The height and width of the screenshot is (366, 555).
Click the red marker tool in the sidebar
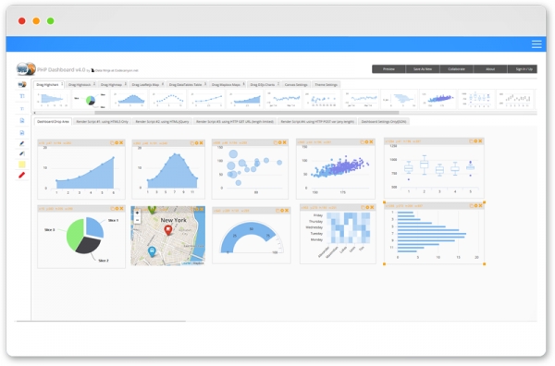pos(21,175)
